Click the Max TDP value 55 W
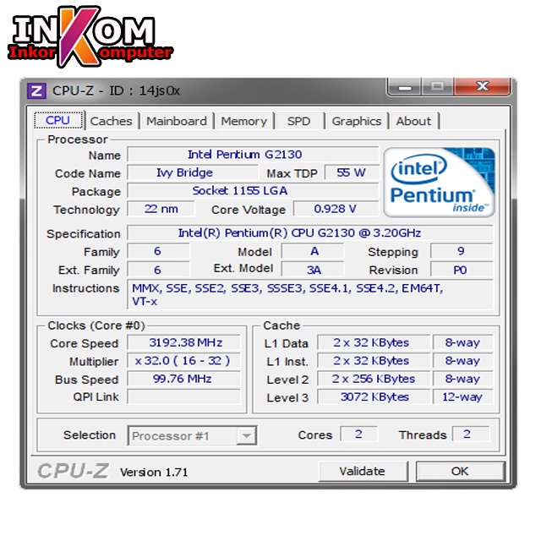541x541 pixels. [x=352, y=172]
